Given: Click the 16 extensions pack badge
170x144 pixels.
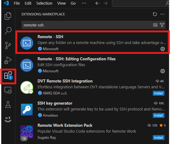Looking at the screenshot, I should click(x=24, y=138).
